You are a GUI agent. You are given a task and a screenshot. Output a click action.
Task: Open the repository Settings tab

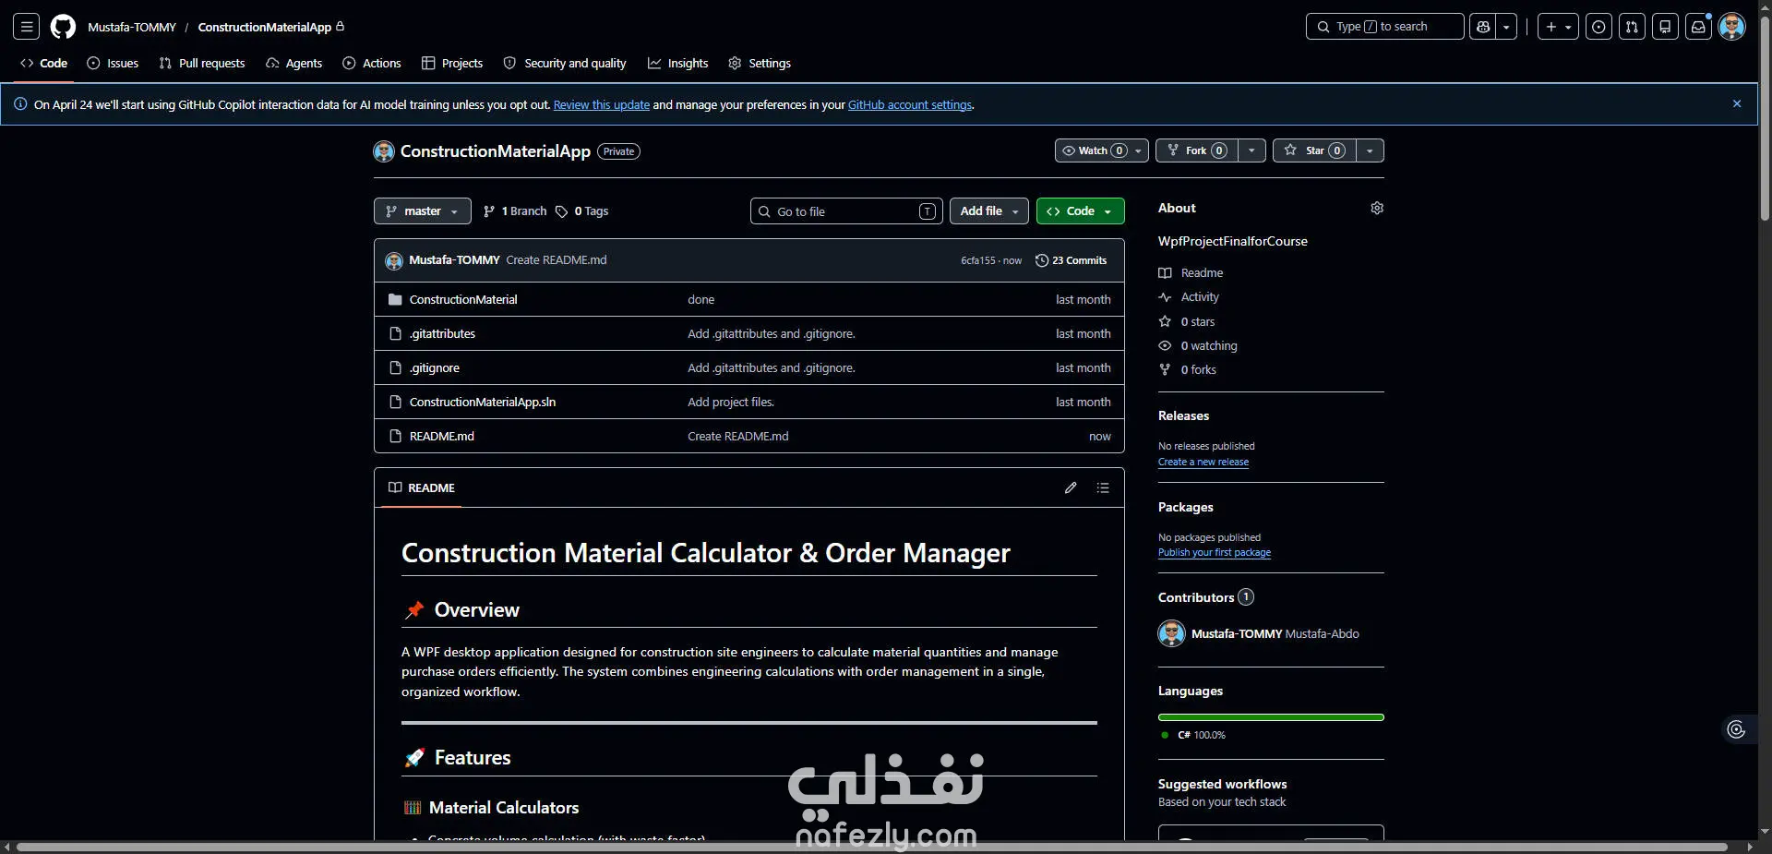[760, 63]
